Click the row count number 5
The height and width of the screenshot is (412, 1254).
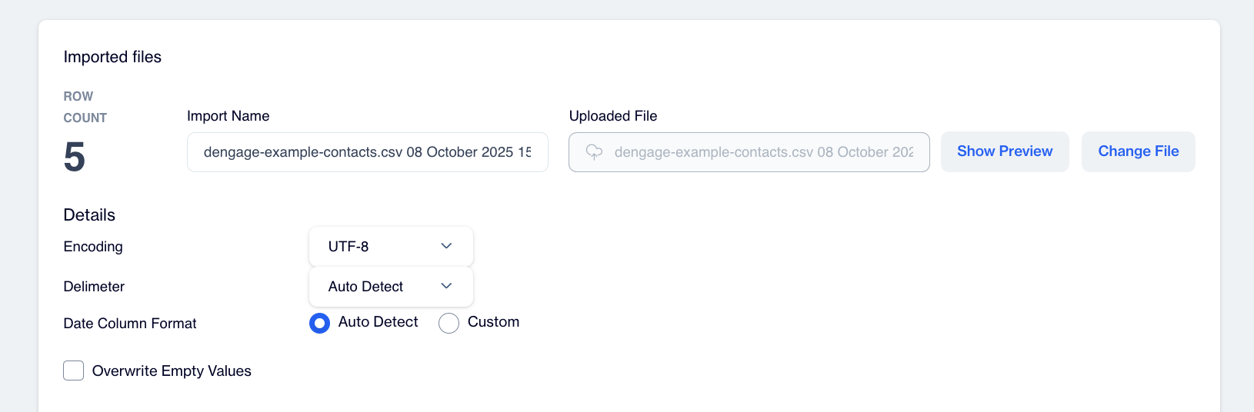[x=75, y=157]
